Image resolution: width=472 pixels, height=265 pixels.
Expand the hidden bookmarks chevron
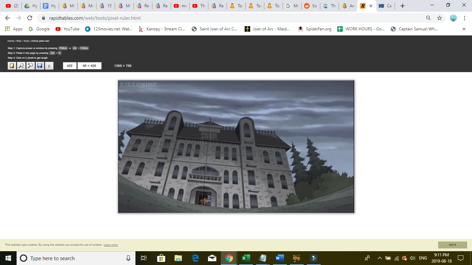(x=464, y=29)
